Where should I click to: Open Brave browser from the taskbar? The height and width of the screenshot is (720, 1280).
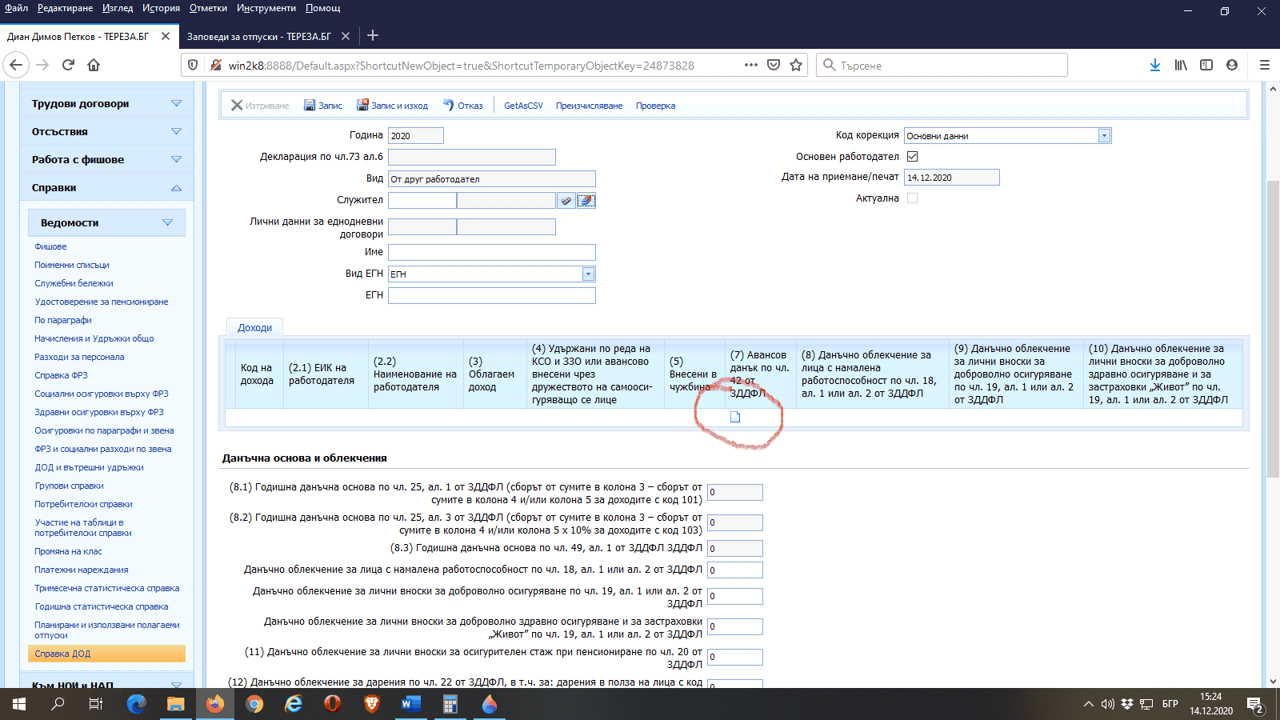(x=372, y=704)
